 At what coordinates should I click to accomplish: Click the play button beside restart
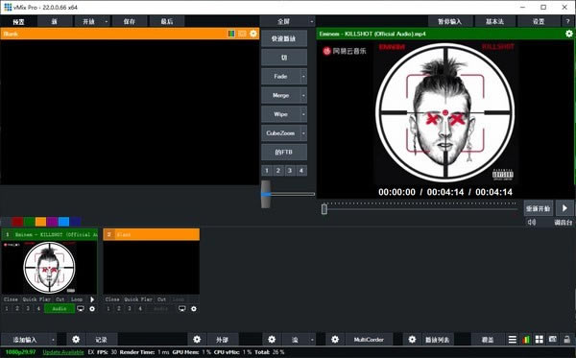pos(564,208)
